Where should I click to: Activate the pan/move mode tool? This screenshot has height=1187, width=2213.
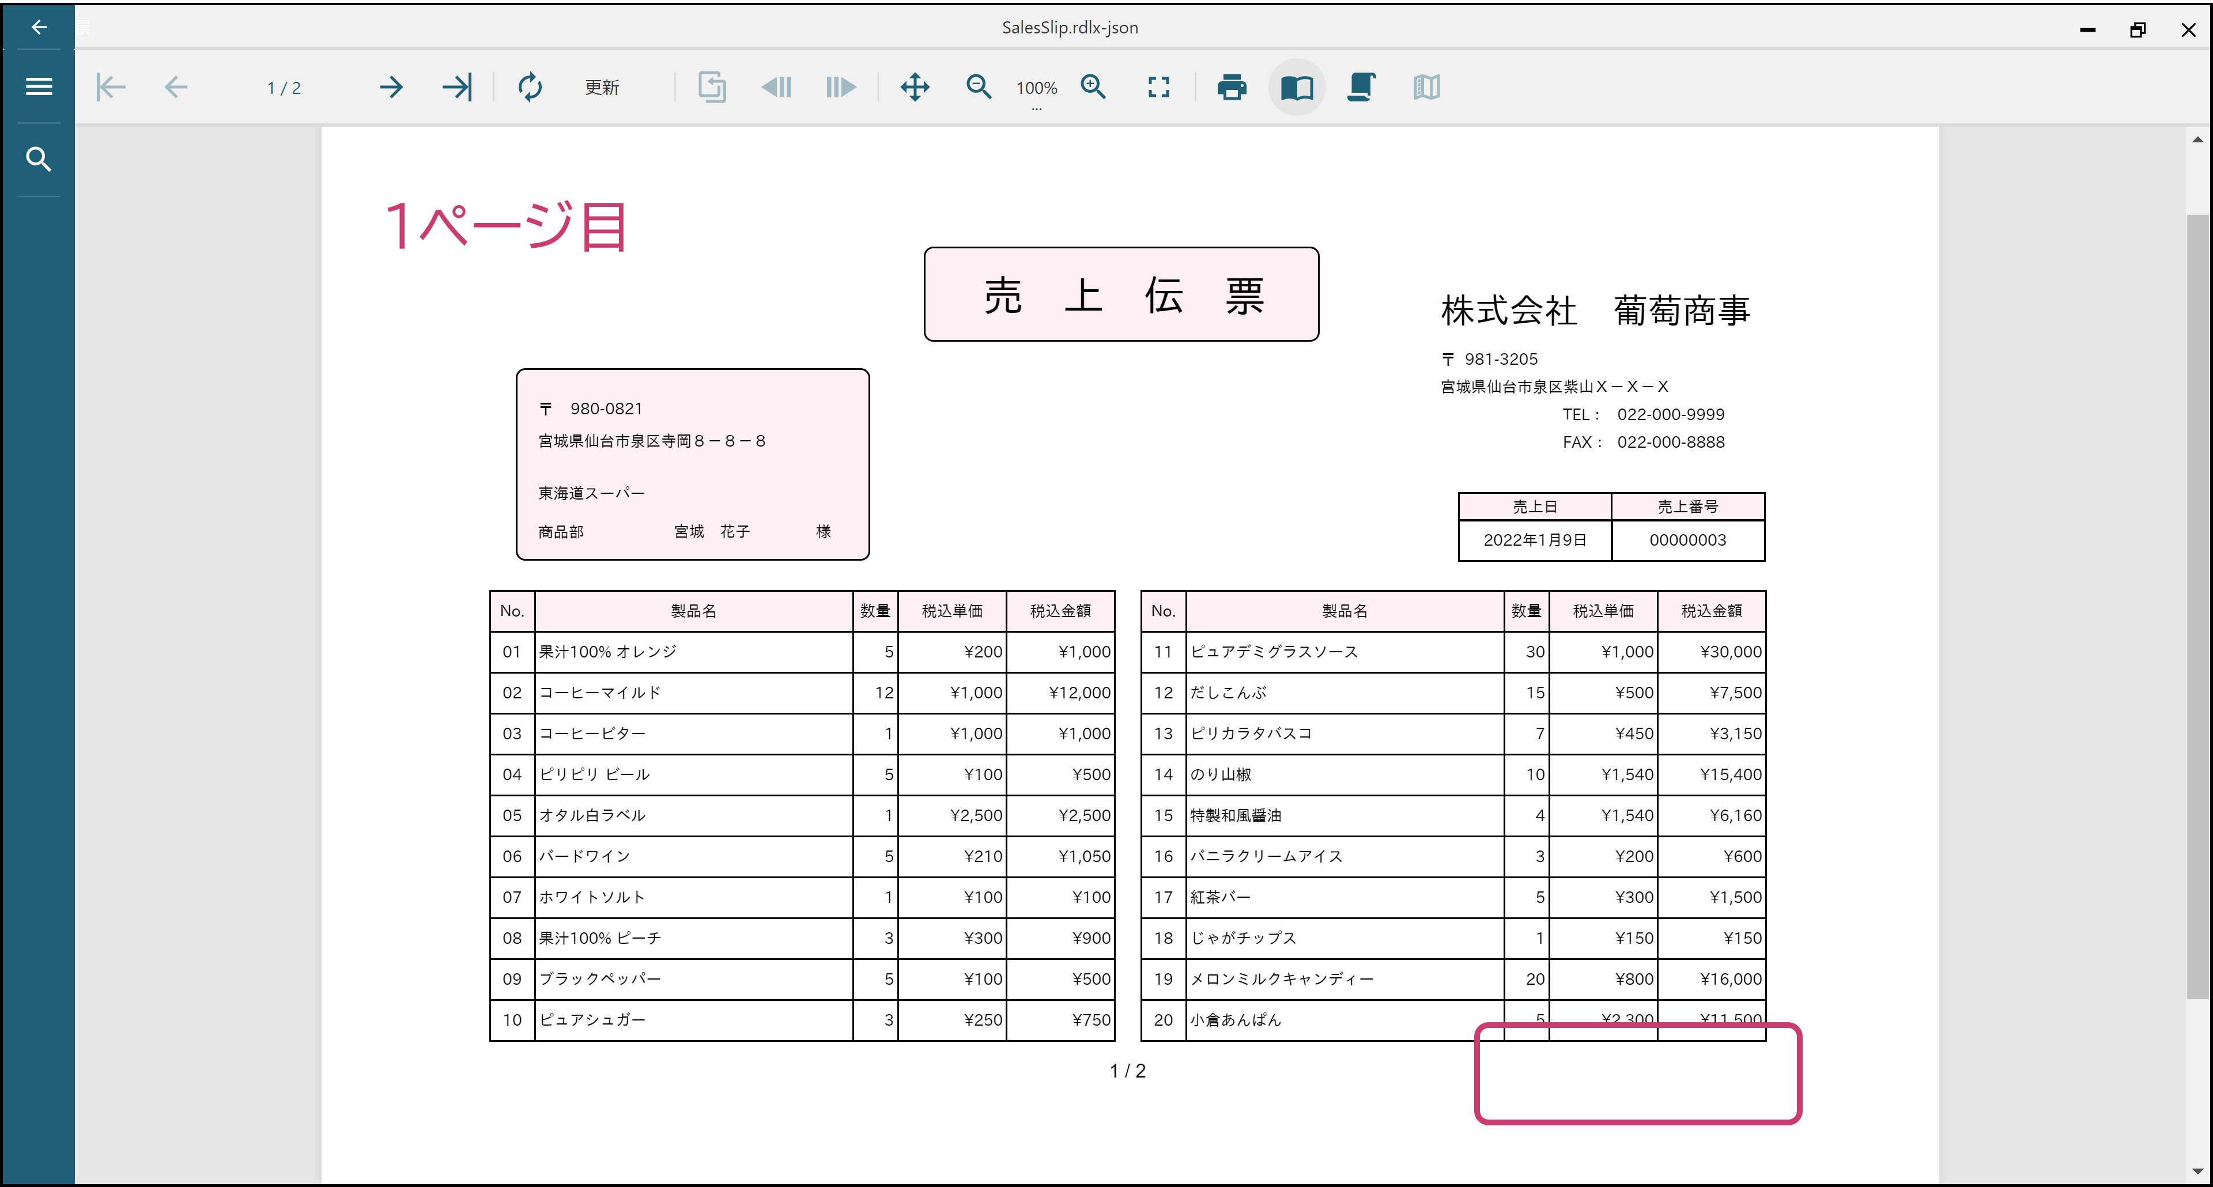coord(915,87)
